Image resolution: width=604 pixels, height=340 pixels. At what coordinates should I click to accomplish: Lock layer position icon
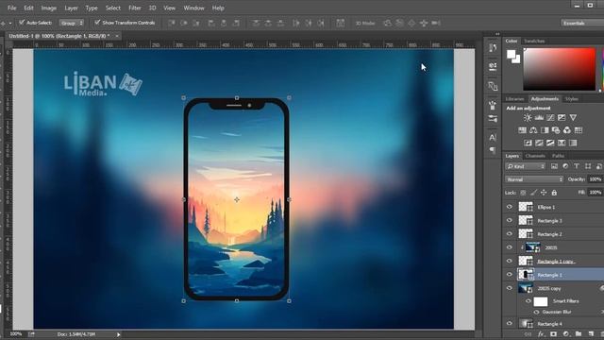click(544, 193)
